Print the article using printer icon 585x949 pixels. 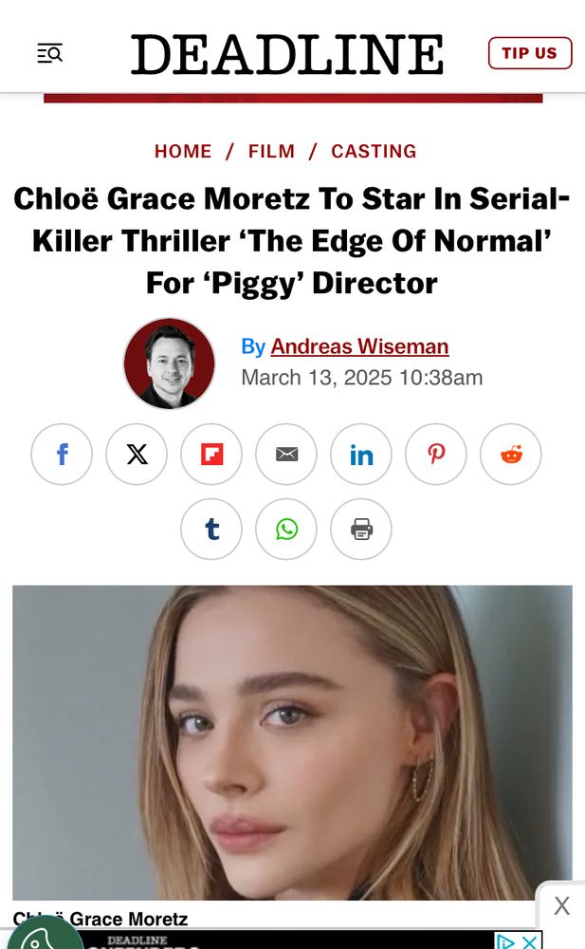(361, 529)
